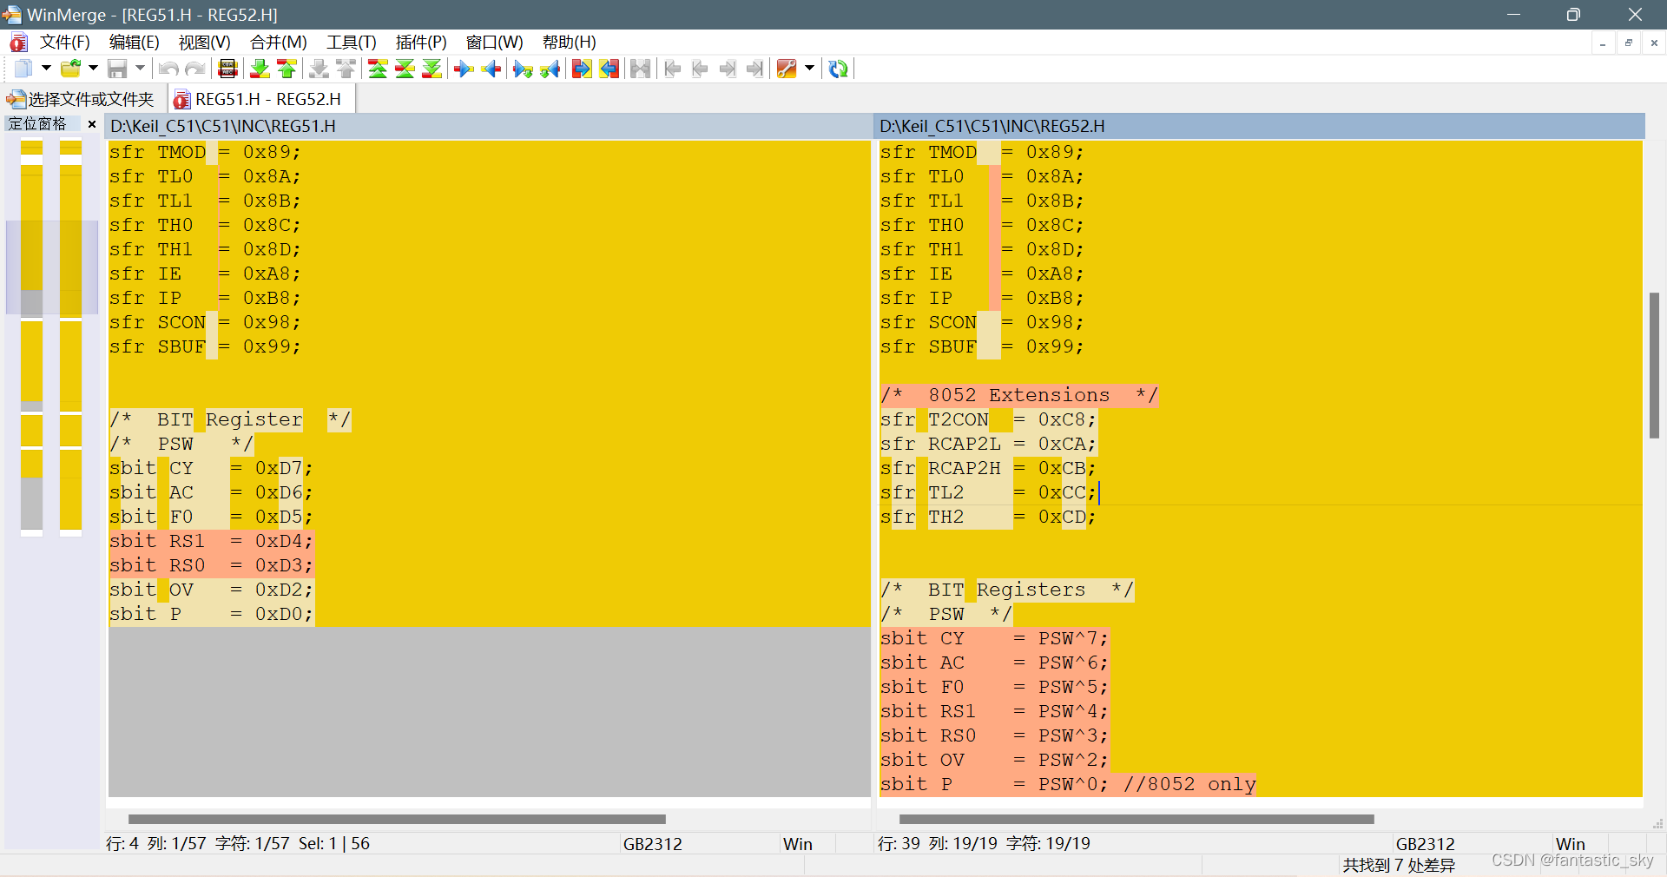Click the grayed-out auto merge icon

641,69
